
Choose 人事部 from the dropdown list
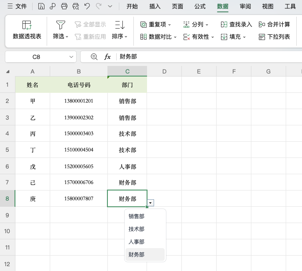pos(145,242)
